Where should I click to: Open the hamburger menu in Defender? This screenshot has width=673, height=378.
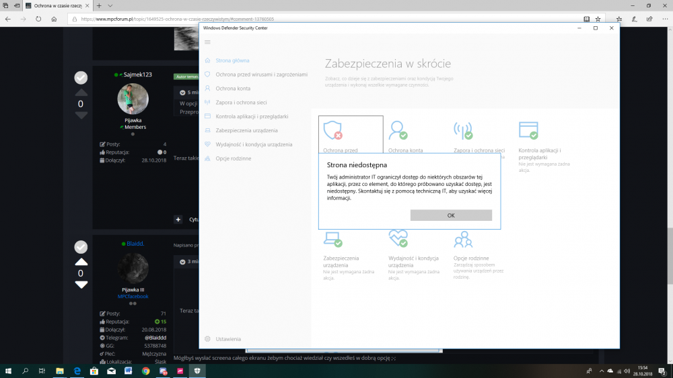tap(208, 42)
